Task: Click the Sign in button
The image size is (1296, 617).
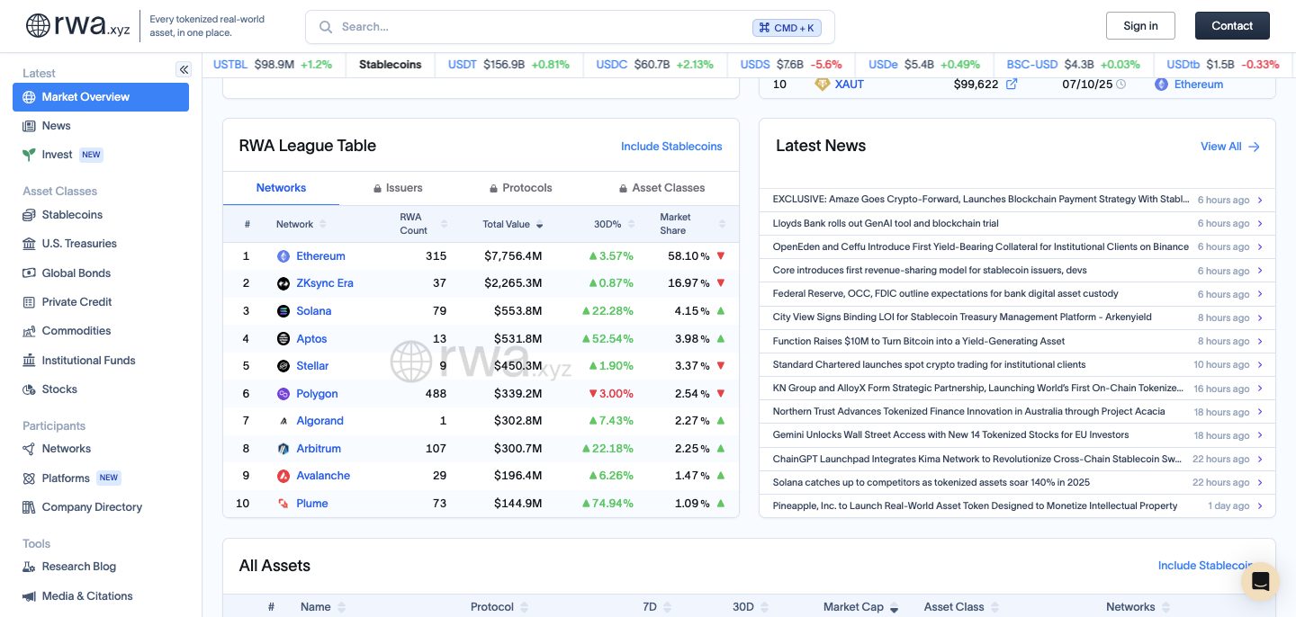Action: coord(1140,26)
